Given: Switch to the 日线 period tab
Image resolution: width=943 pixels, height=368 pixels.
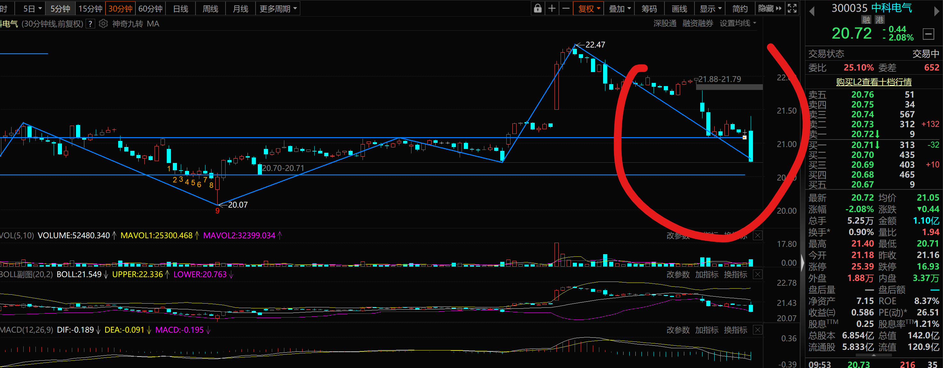Looking at the screenshot, I should click(180, 8).
